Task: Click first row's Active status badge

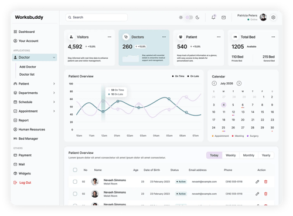Action: [181, 182]
